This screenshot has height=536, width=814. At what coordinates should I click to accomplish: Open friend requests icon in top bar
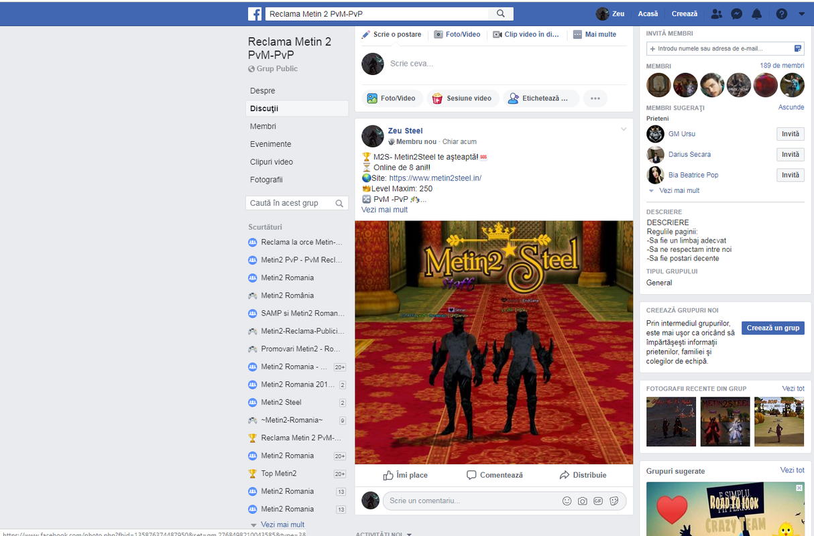717,13
